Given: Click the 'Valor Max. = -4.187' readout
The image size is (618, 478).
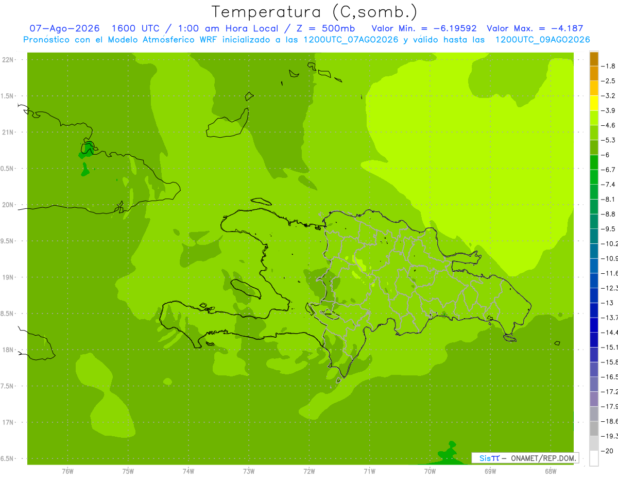Looking at the screenshot, I should (535, 28).
